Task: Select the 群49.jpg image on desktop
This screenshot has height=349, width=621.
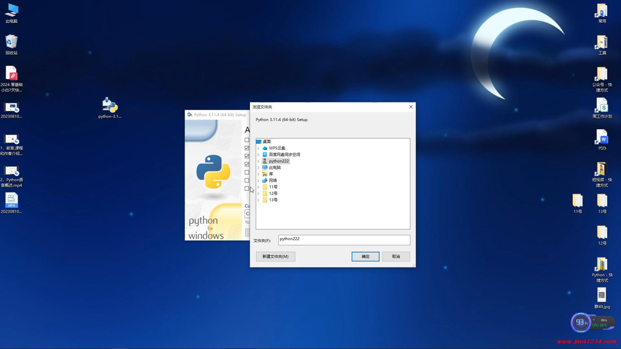Action: coord(602,298)
